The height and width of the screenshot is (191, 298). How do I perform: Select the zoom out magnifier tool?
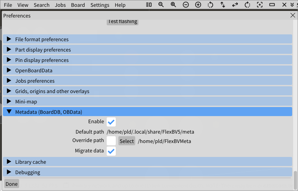pos(161,5)
